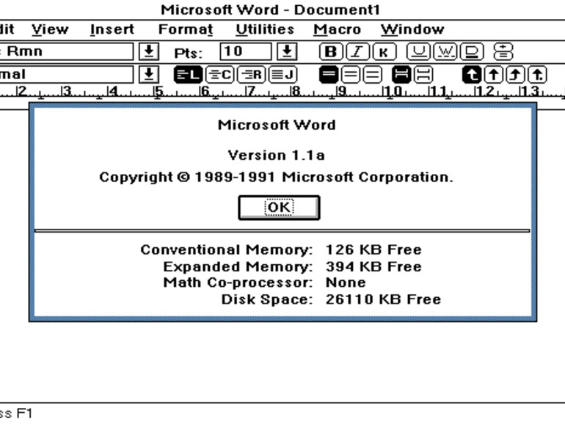Toggle continuous Underline formatting
This screenshot has height=424, width=565.
click(x=418, y=52)
